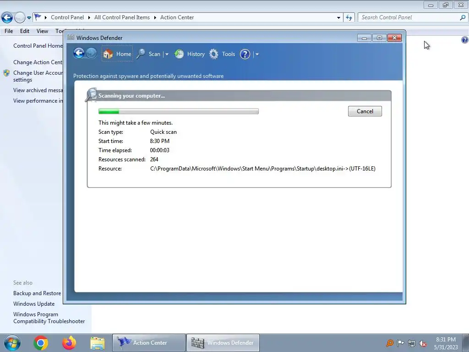Viewport: 469px width, 352px height.
Task: Click the History clock icon
Action: coord(179,54)
